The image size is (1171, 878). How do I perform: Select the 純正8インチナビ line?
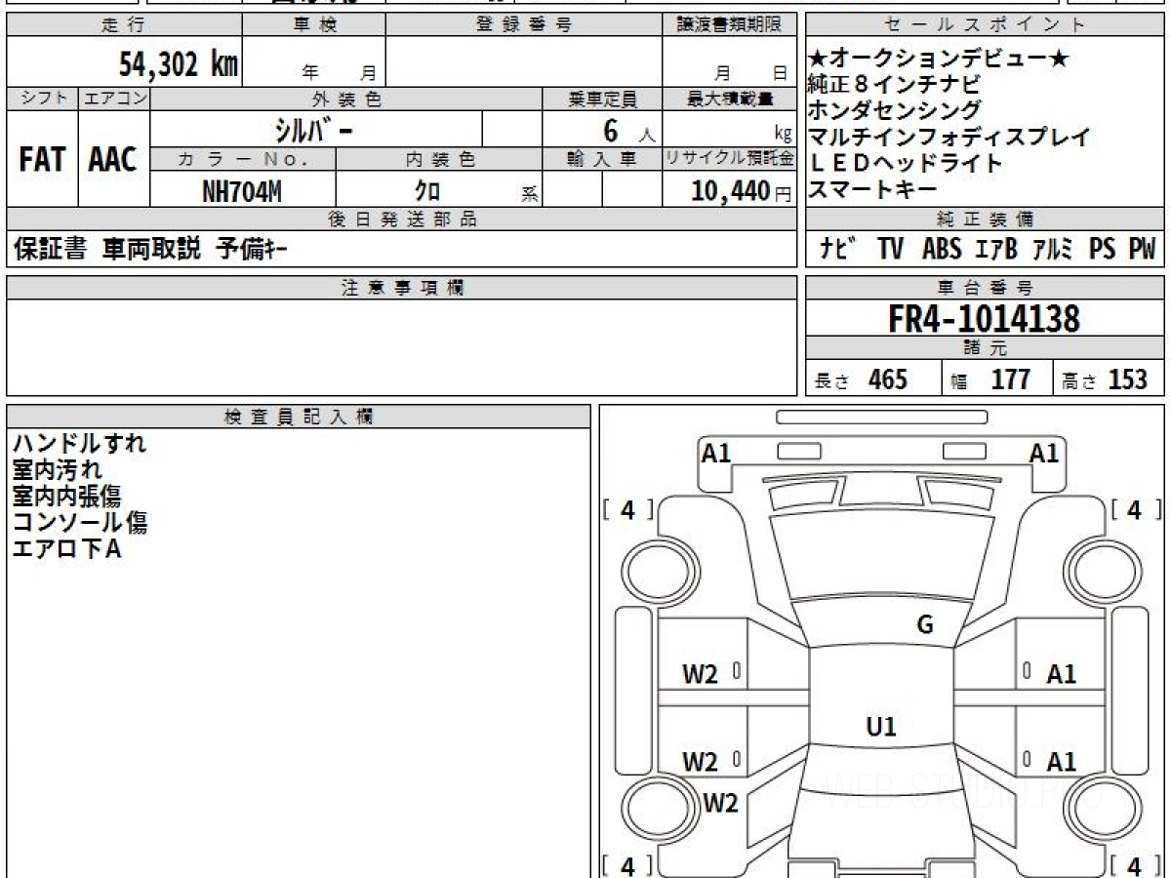point(895,85)
